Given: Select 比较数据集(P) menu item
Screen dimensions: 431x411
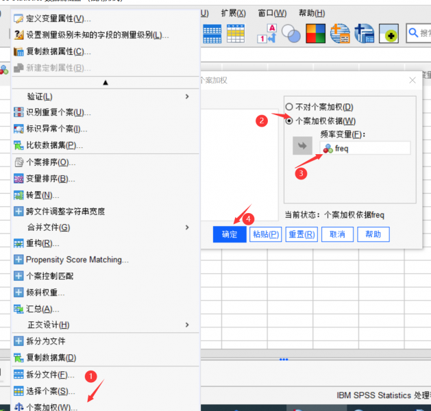Looking at the screenshot, I should [x=106, y=145].
